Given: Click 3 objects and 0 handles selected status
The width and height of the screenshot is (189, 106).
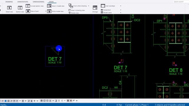Looking at the screenshot, I should 170,105.
